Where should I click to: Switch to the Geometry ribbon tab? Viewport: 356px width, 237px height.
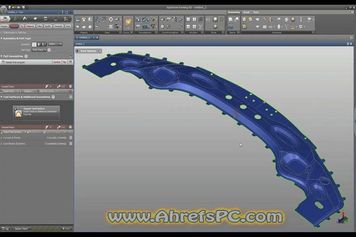coord(233,12)
